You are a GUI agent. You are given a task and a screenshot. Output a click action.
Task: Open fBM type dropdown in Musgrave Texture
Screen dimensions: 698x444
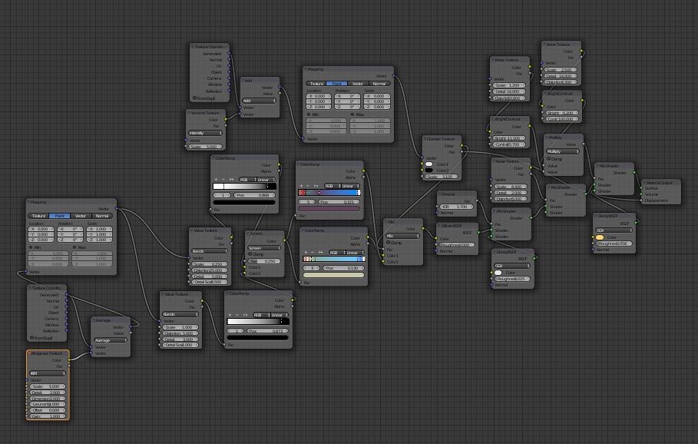pyautogui.click(x=47, y=373)
